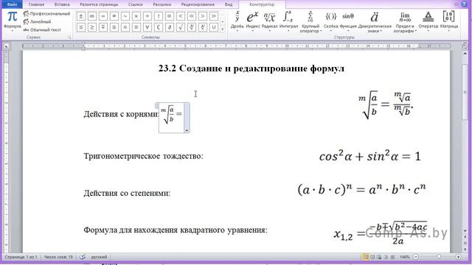This screenshot has height=265, width=472.
Task: Insert the multiplication × symbol
Action: [136, 16]
